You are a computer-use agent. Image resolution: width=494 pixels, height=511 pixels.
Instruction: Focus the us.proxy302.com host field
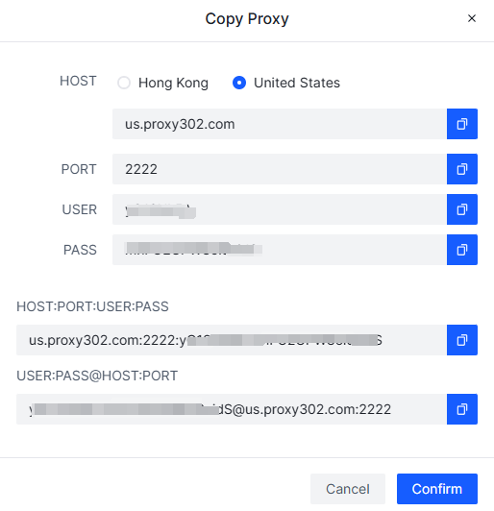pyautogui.click(x=280, y=124)
